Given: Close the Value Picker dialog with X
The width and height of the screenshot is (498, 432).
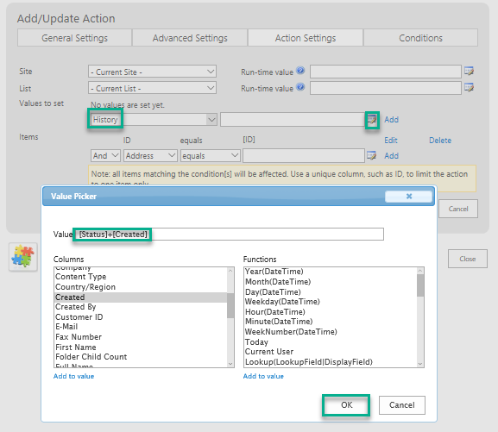Looking at the screenshot, I should 409,196.
